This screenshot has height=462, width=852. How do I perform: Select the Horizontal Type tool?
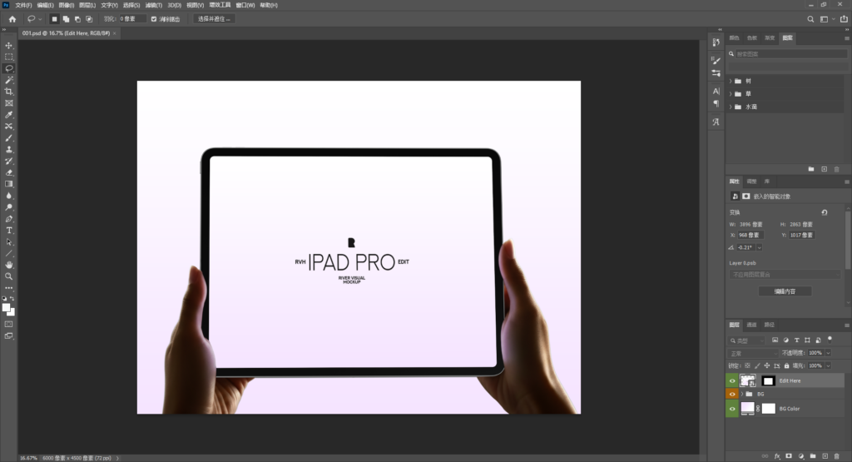click(8, 231)
